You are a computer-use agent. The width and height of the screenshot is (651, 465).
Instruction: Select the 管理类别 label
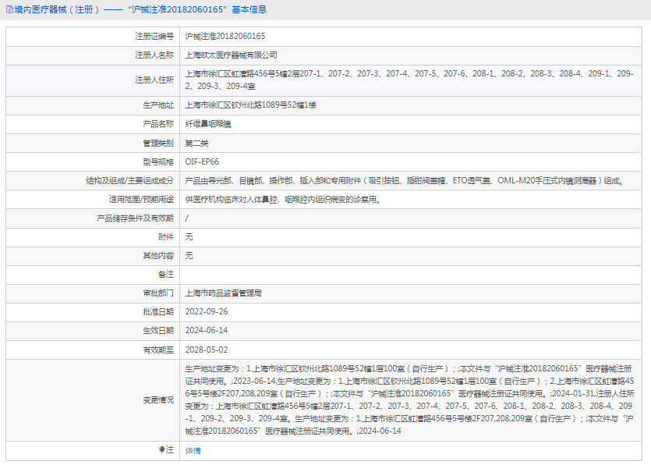[x=158, y=144]
